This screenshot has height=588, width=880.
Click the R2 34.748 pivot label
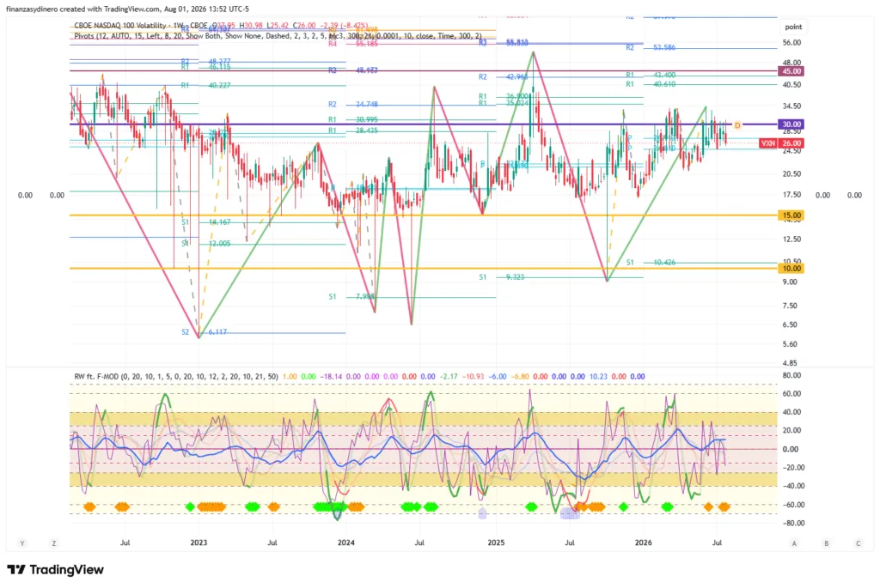tap(353, 105)
